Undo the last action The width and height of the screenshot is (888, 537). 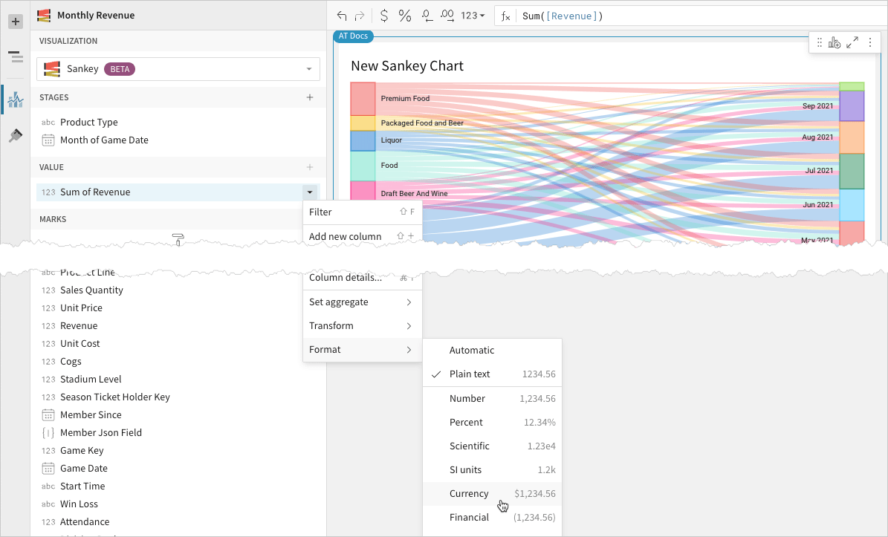click(x=340, y=14)
